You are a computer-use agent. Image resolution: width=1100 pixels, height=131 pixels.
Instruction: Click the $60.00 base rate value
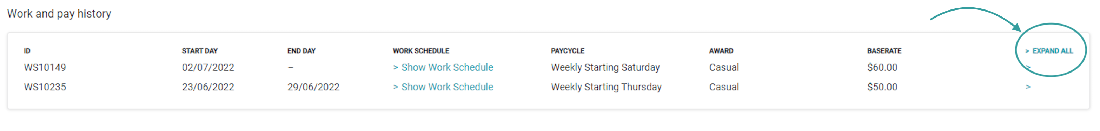click(x=882, y=67)
